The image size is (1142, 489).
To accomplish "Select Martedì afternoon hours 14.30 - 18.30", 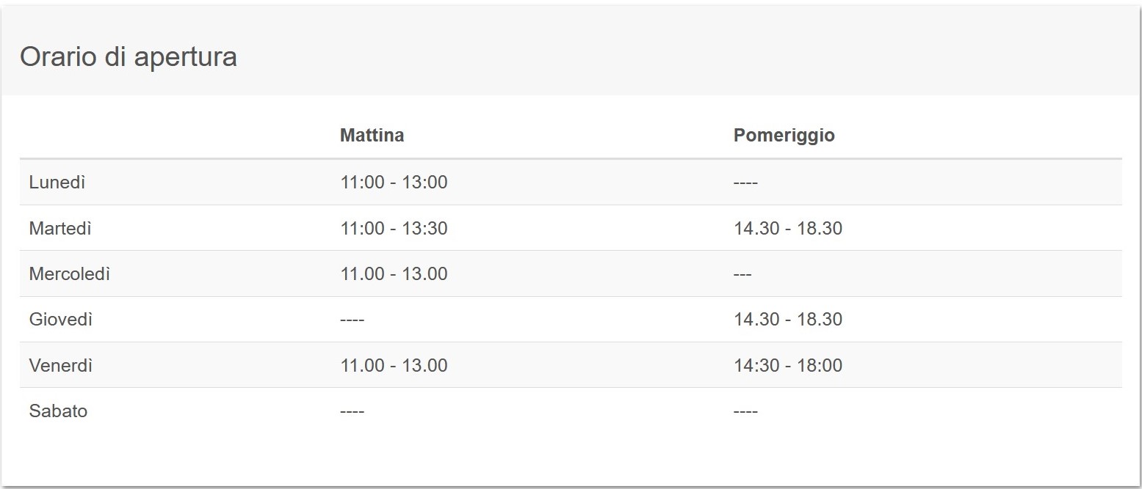I will point(788,229).
